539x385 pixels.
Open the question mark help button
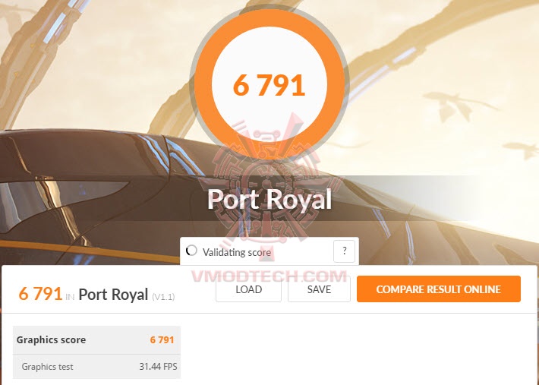click(344, 251)
